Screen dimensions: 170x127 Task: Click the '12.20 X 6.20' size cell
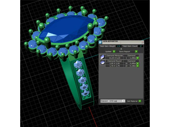pyautogui.click(x=114, y=58)
